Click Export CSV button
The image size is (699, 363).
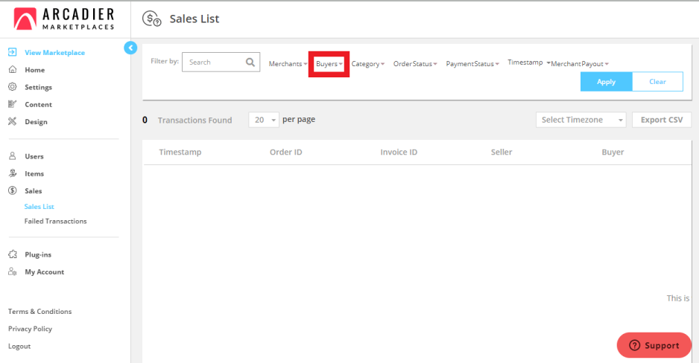[662, 120]
